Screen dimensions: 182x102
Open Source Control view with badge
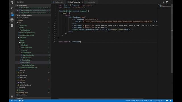[12, 14]
